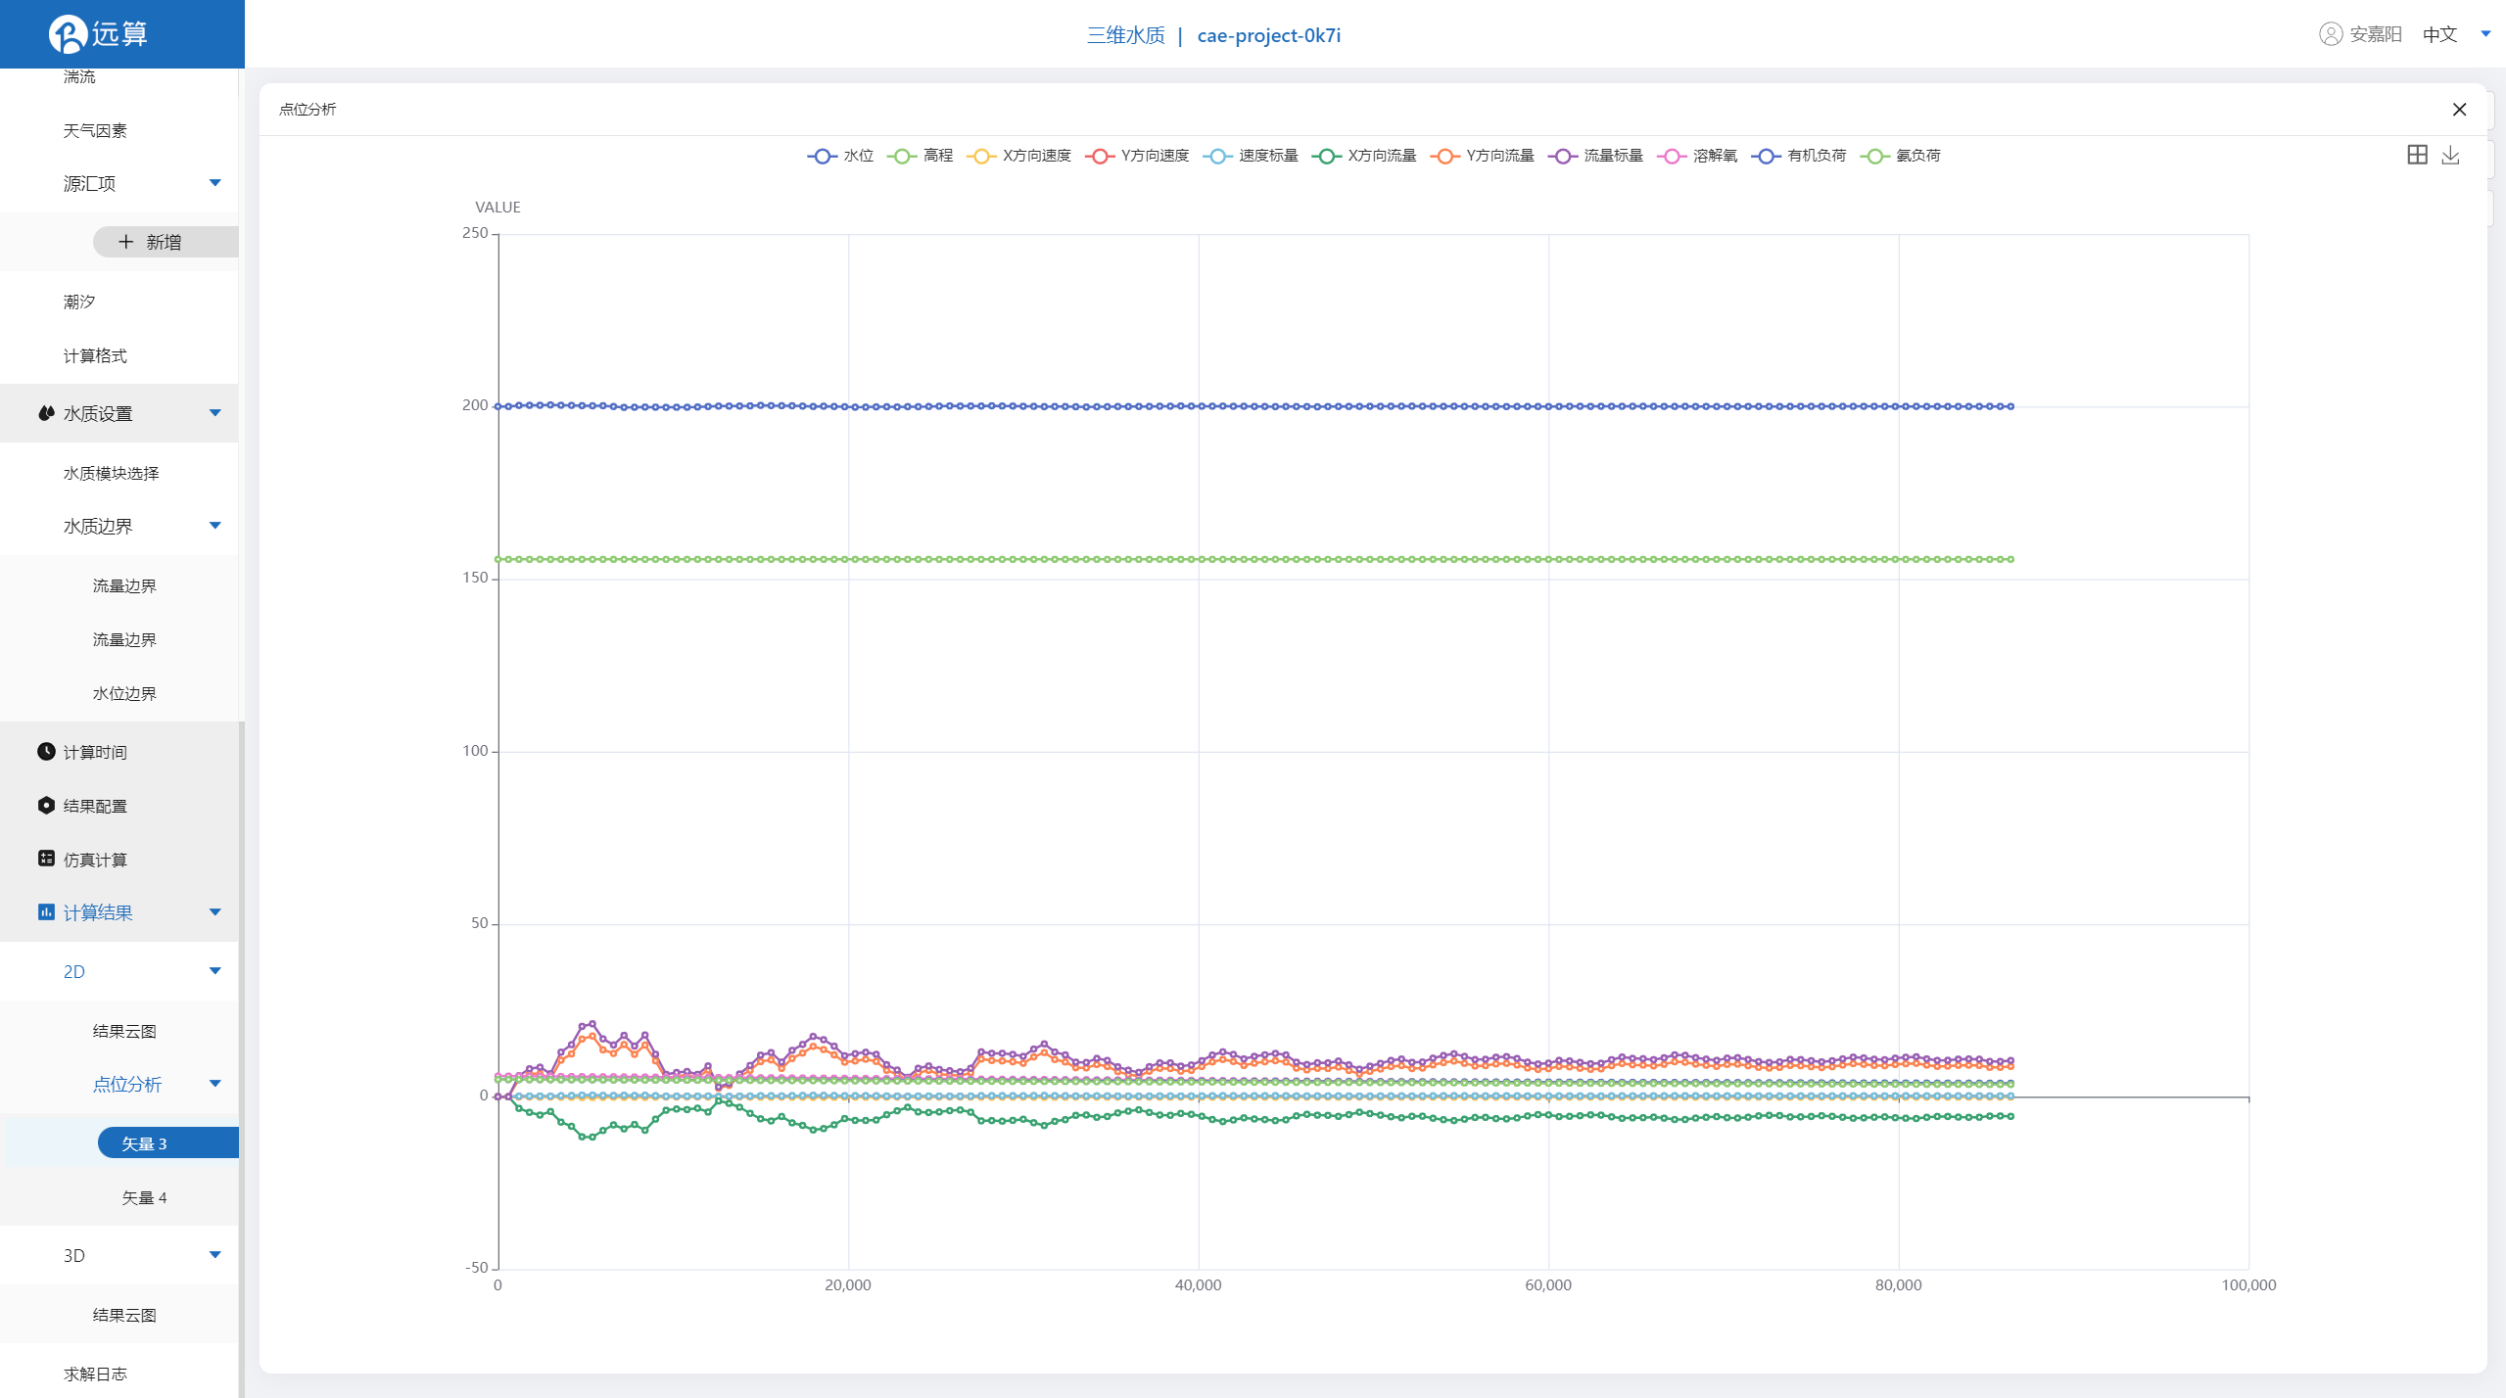Screen dimensions: 2506x1398
Task: Click the 150 y-axis label
Action: 475,578
